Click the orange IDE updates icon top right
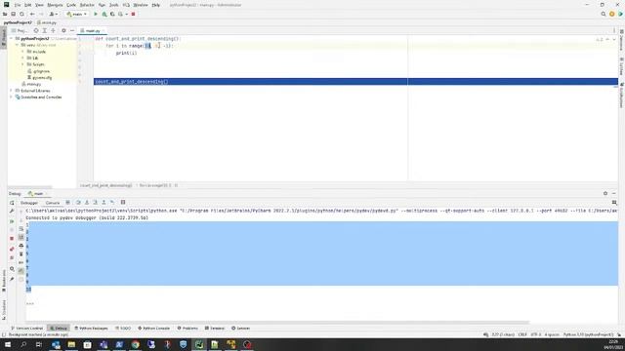625x351 pixels. point(612,14)
